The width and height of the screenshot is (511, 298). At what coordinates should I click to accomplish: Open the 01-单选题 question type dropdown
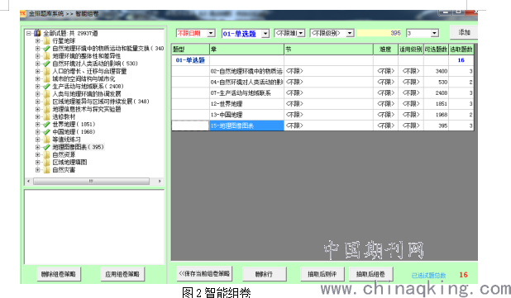click(265, 34)
